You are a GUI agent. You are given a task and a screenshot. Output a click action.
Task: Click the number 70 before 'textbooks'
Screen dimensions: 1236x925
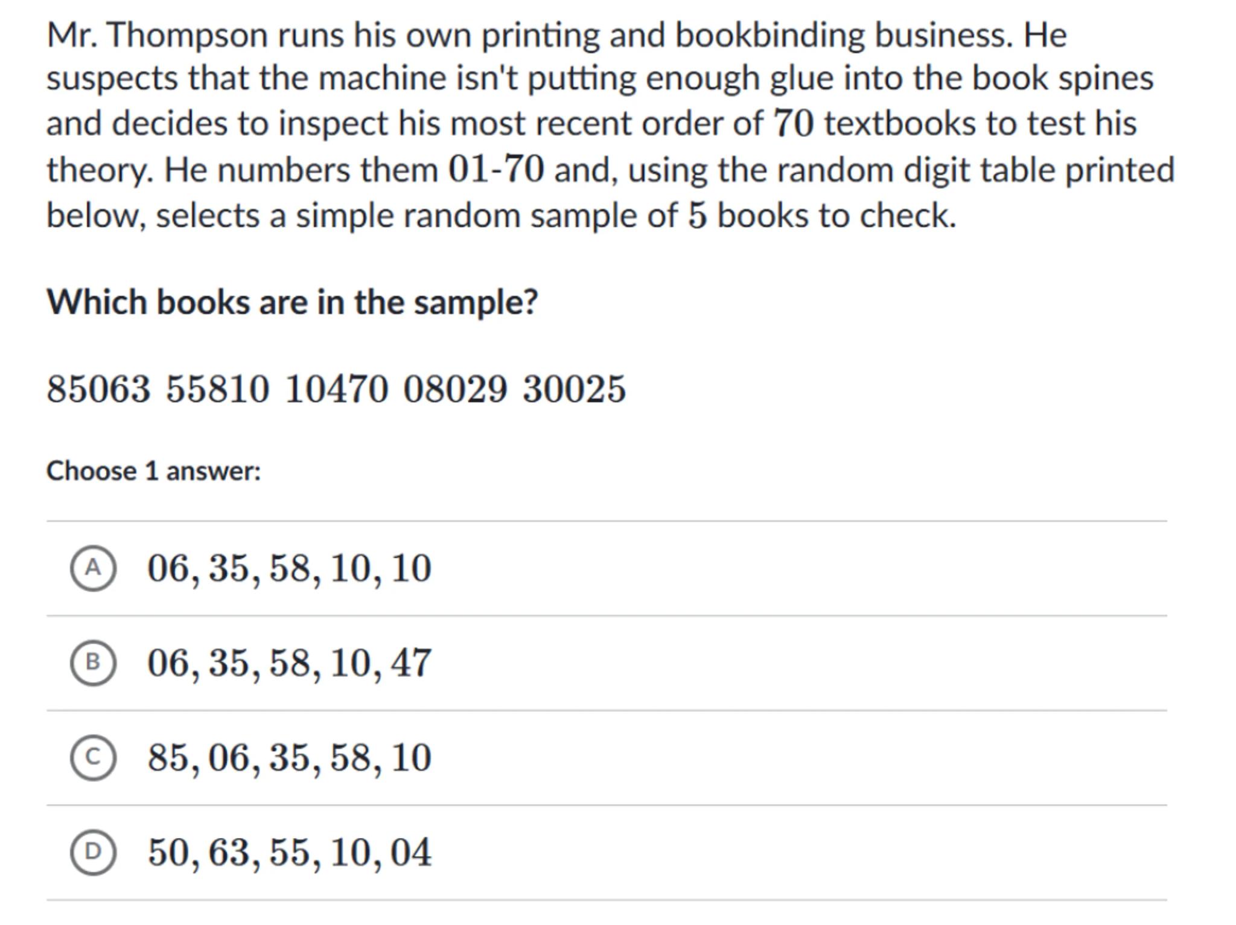(793, 123)
